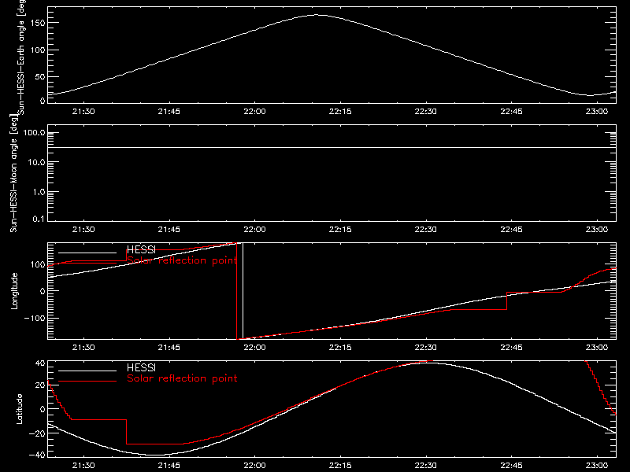Click the 20 tick on Latitude plot
Screen dimensions: 630x472
pos(40,385)
